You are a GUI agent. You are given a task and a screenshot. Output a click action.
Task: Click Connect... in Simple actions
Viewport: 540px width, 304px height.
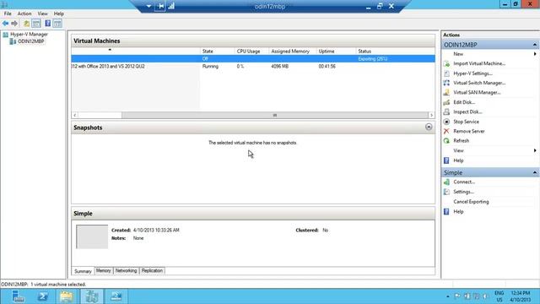[464, 182]
